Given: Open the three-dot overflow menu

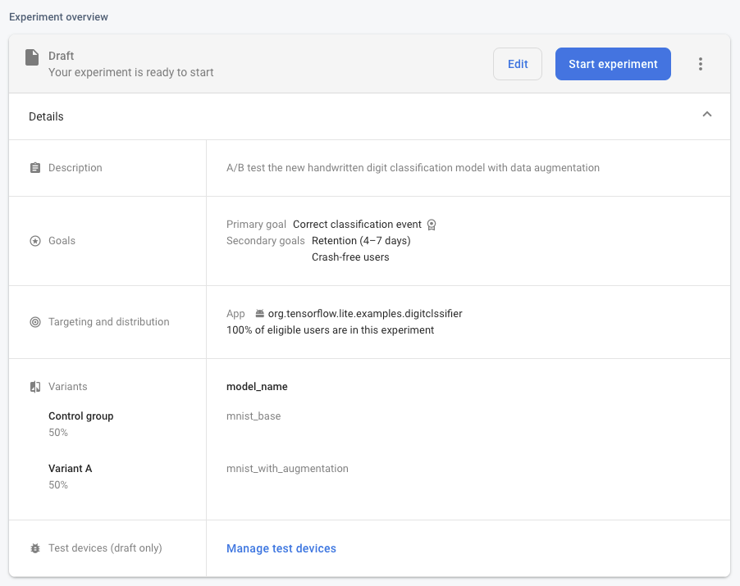Looking at the screenshot, I should pos(701,64).
